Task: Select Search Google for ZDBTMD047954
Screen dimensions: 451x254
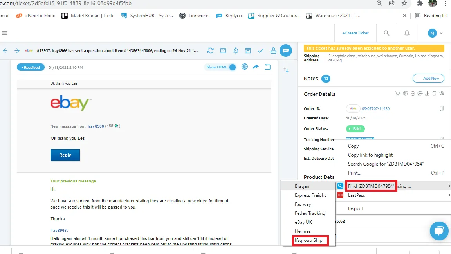Action: (x=392, y=164)
